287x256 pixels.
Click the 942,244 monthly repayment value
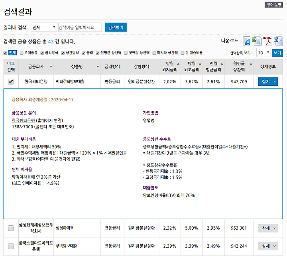tap(239, 246)
